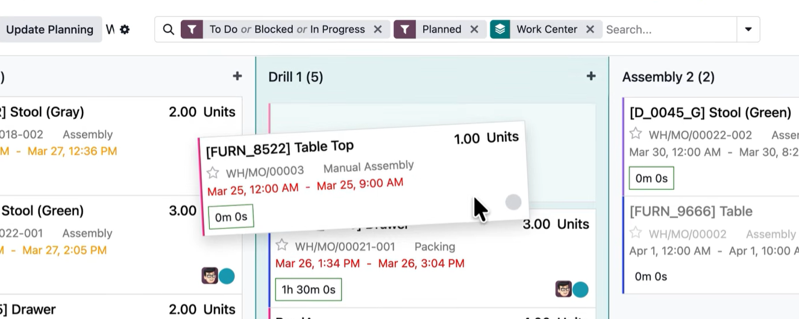Click the Work Center group-by layers icon
The width and height of the screenshot is (799, 319).
(x=500, y=29)
